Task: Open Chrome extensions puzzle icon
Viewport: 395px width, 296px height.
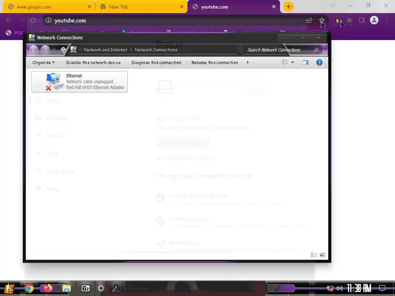Action: click(x=349, y=20)
